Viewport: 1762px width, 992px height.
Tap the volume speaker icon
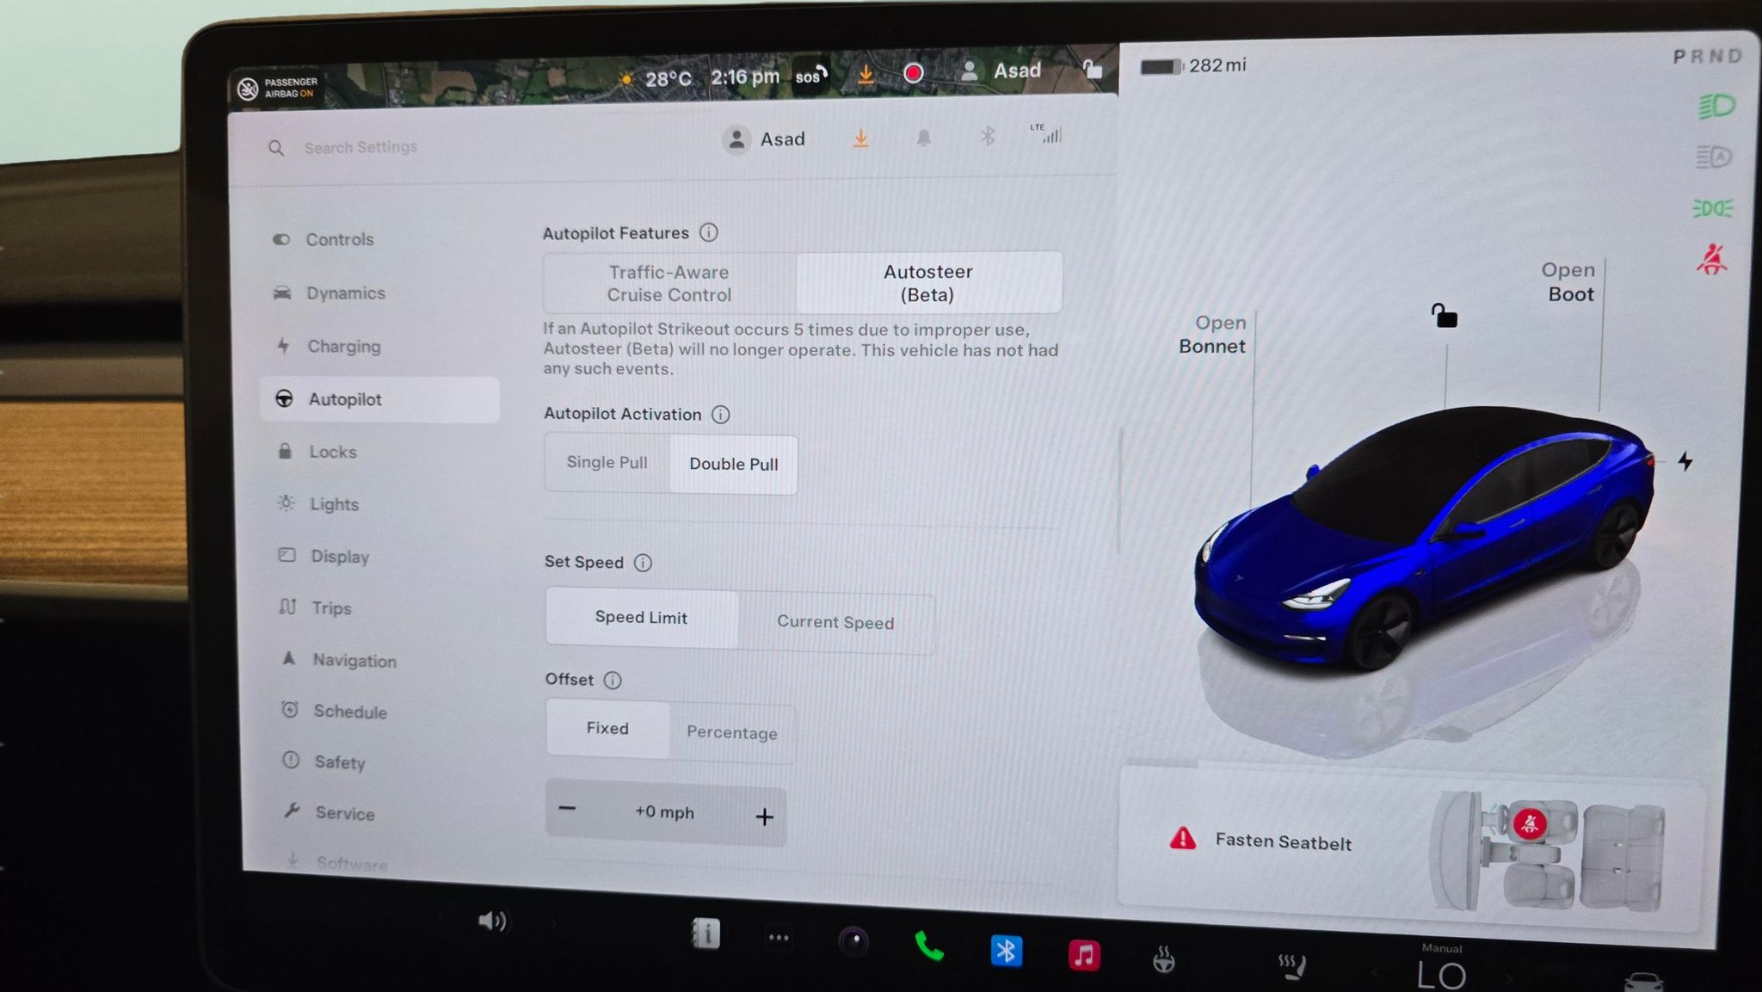pos(492,921)
